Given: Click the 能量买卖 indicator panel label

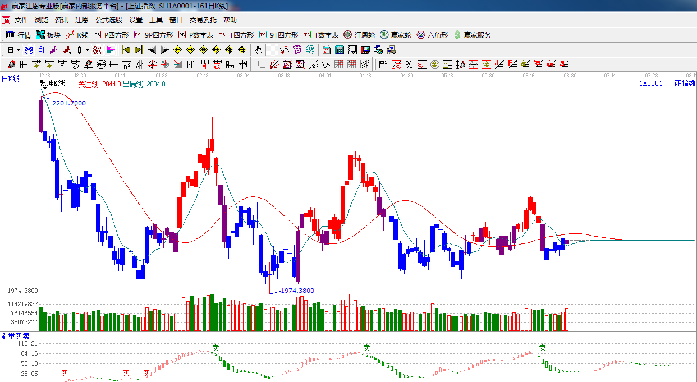Looking at the screenshot, I should pos(15,335).
